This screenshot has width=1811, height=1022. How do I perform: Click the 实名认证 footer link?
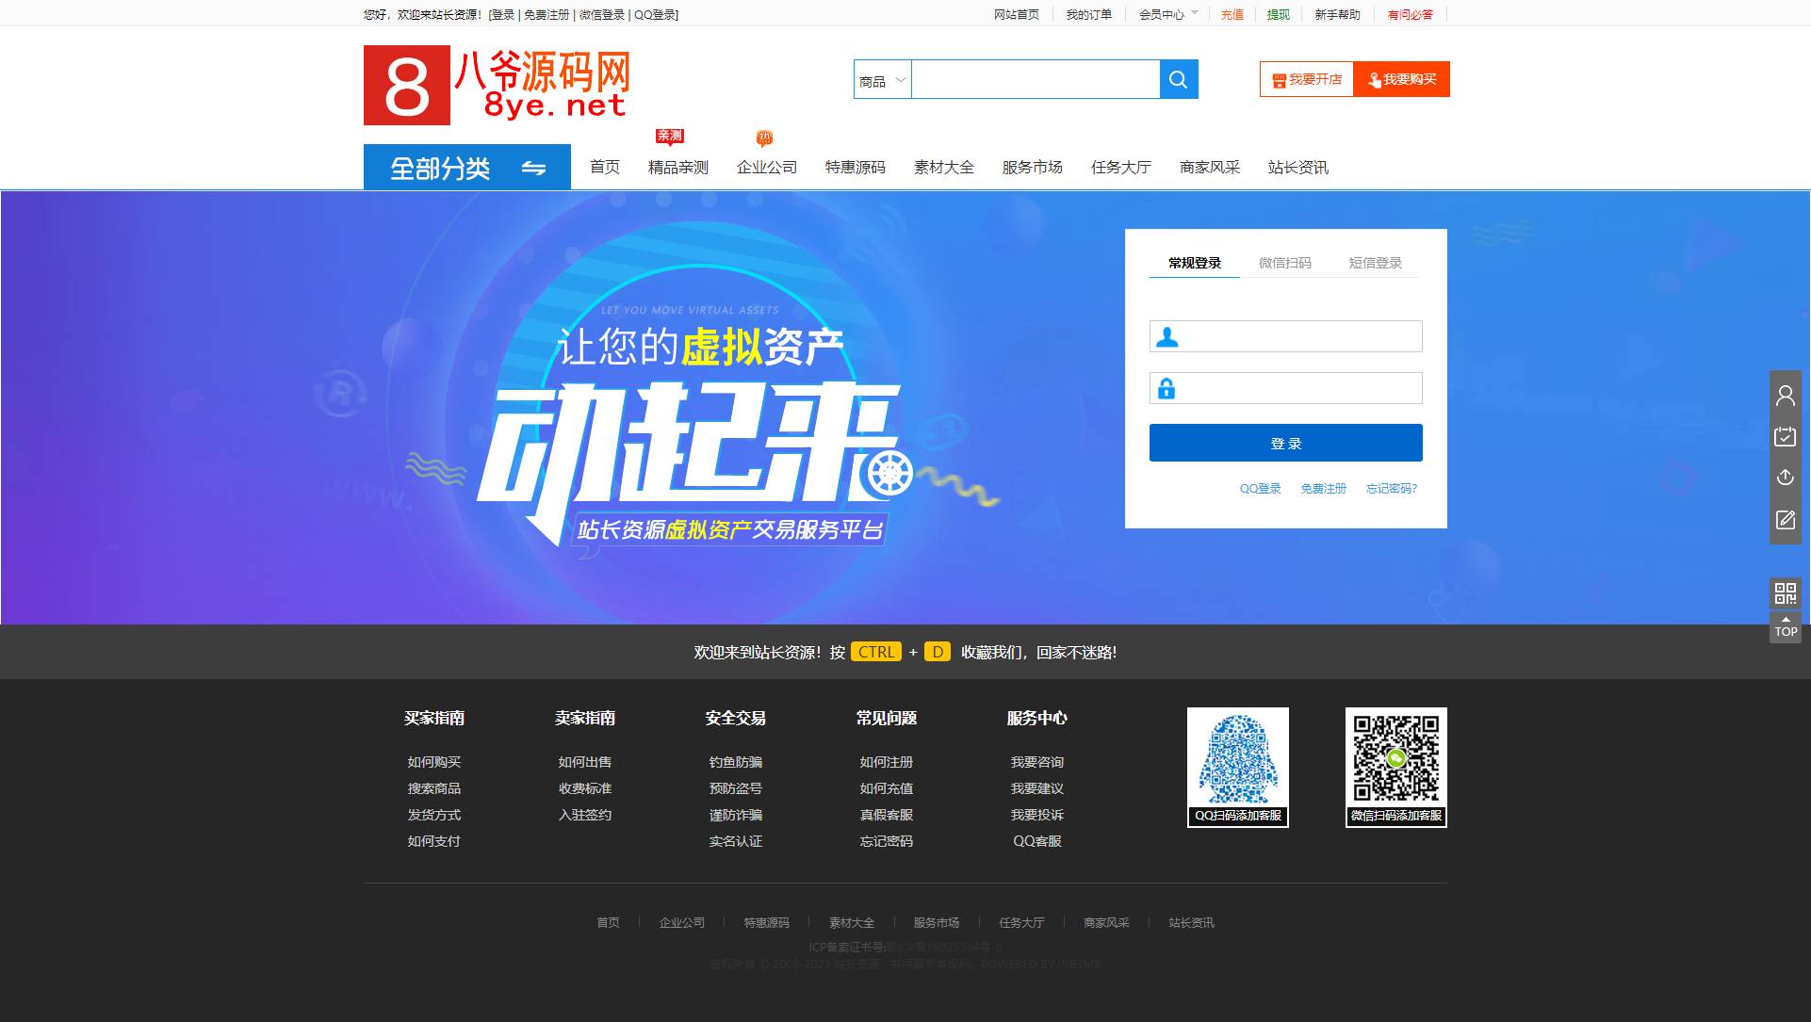point(736,841)
